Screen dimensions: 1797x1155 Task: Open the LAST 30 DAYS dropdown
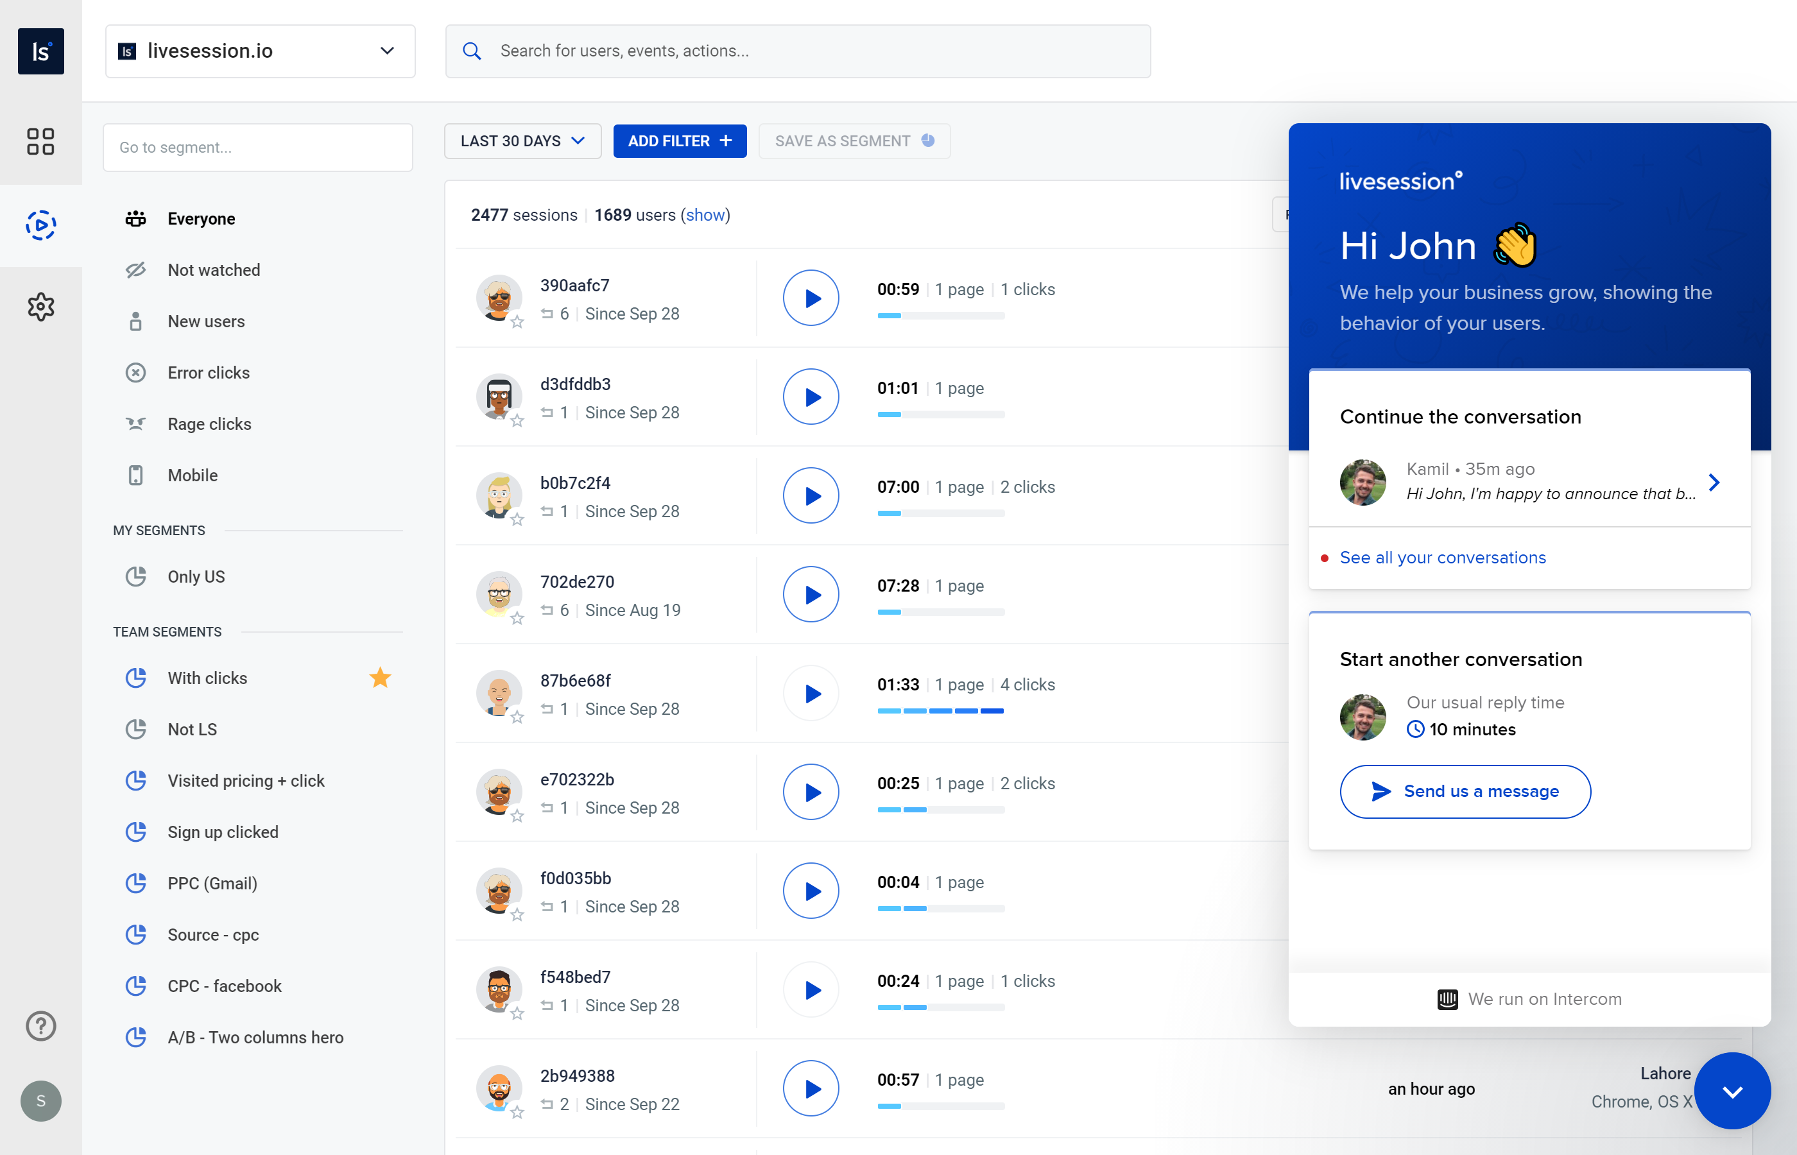point(522,141)
